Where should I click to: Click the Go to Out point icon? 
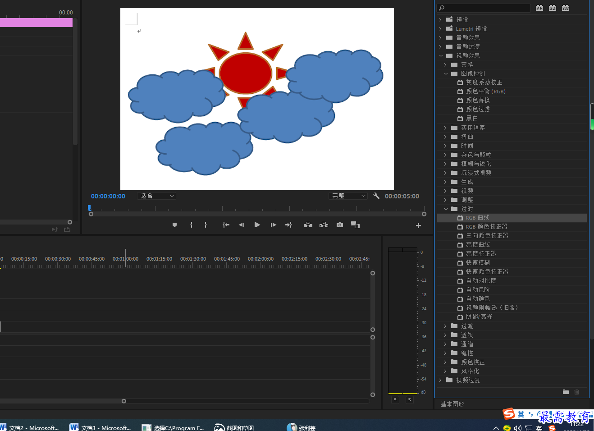(288, 225)
